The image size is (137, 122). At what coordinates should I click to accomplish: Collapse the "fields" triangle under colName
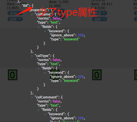pyautogui.click(x=38, y=27)
